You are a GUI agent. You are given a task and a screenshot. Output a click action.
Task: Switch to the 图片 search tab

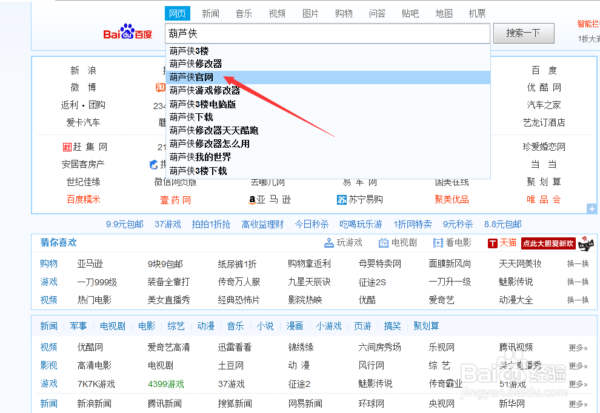[x=310, y=13]
